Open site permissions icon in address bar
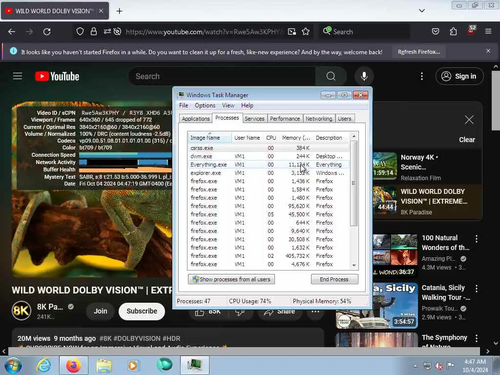Screen dimensions: 500x375 107,31
